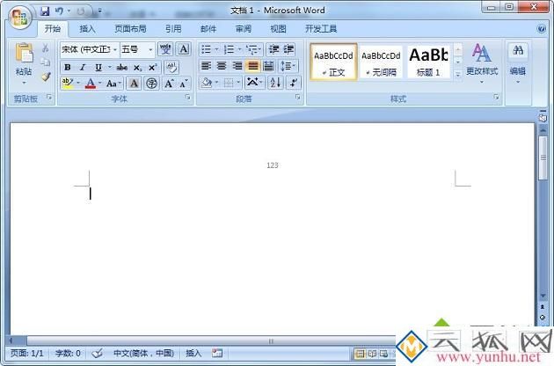The height and width of the screenshot is (366, 554).
Task: Decrease paragraph indent
Action: click(273, 49)
